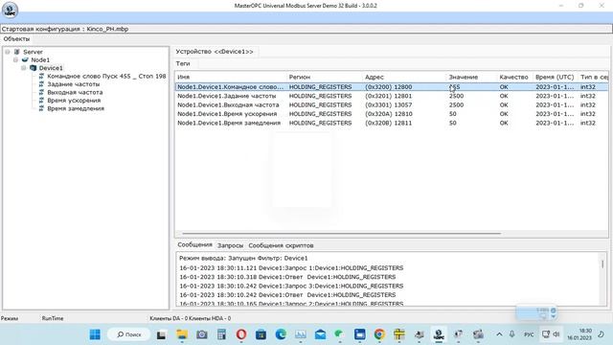Viewport: 613px width, 345px height.
Task: Open the Mail app from taskbar
Action: (x=320, y=334)
